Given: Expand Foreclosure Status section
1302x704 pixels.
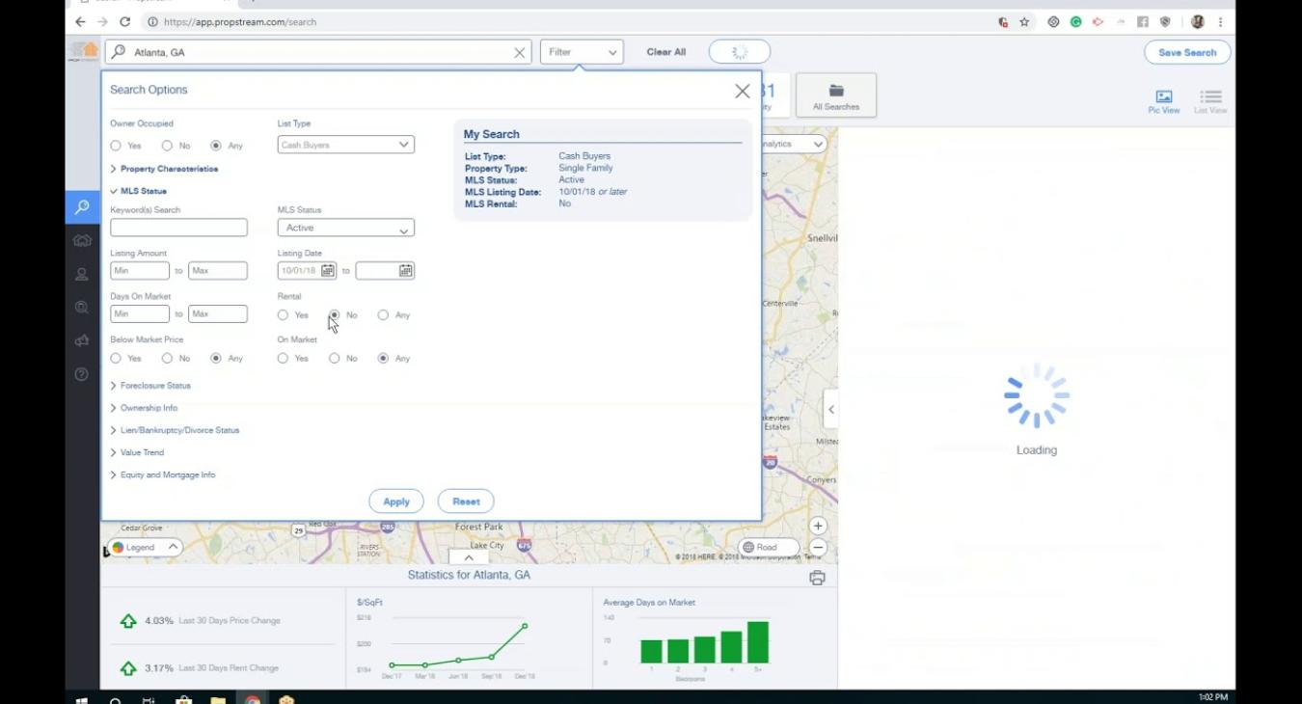Looking at the screenshot, I should click(x=150, y=386).
